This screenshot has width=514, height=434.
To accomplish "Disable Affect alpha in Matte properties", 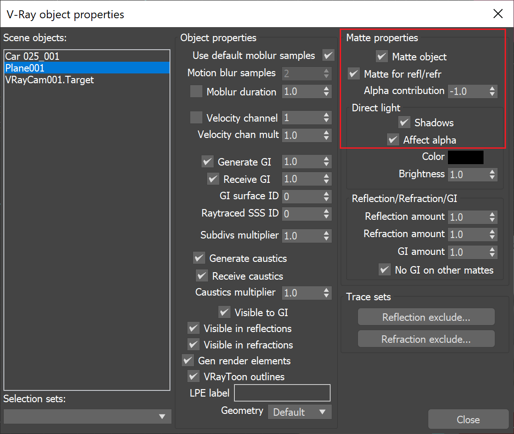I will coord(393,139).
